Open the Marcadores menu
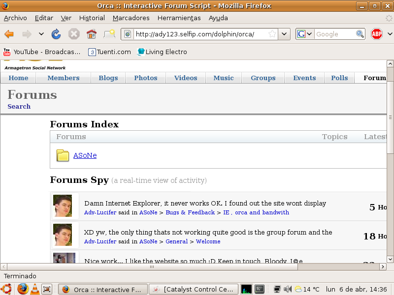Screen dimensions: 394x295 (131, 18)
